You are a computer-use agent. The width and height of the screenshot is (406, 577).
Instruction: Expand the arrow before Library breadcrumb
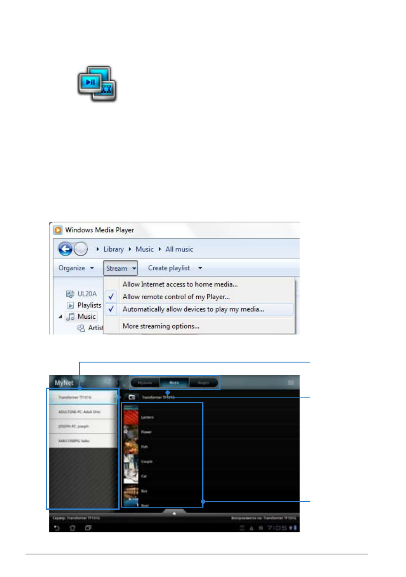coord(97,249)
